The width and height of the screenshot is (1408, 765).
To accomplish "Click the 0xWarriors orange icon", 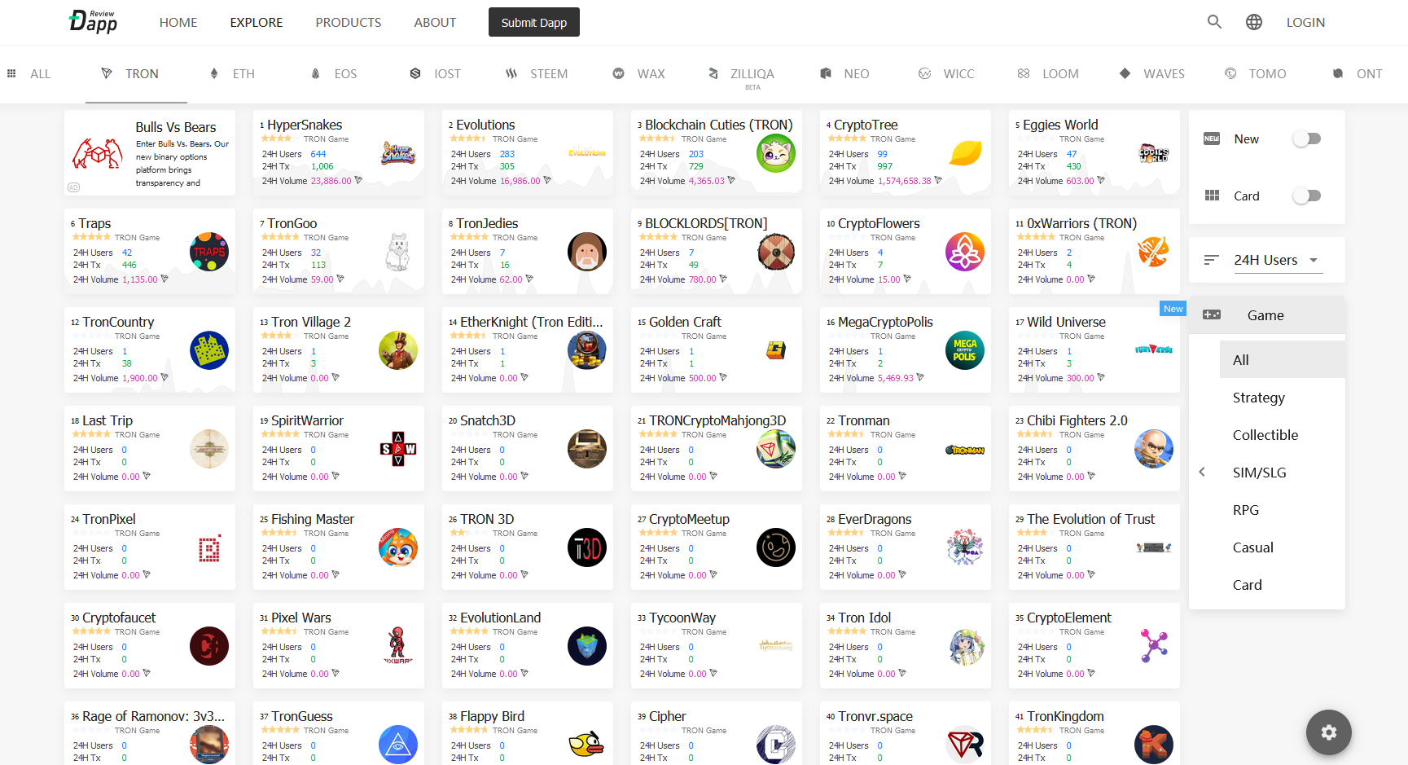I will click(x=1154, y=252).
